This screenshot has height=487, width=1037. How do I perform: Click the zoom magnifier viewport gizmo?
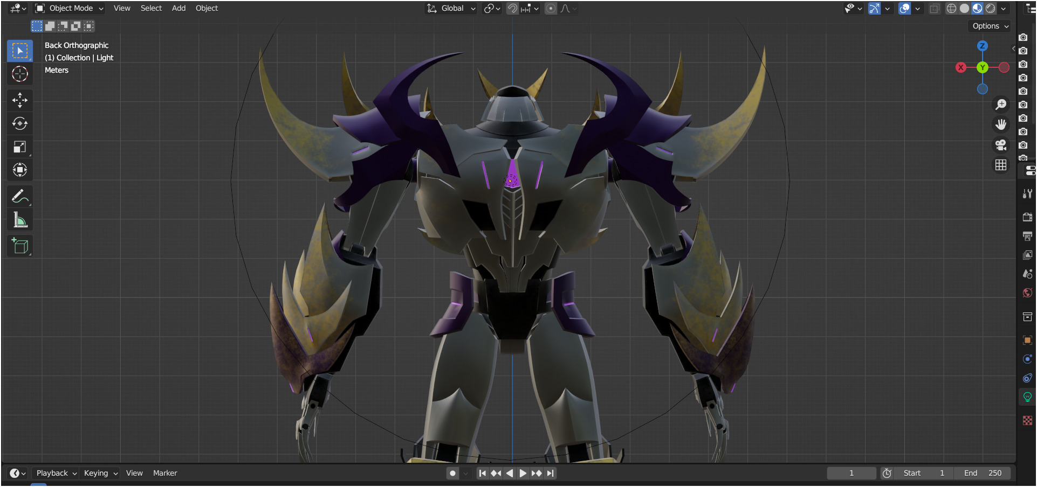[1001, 105]
